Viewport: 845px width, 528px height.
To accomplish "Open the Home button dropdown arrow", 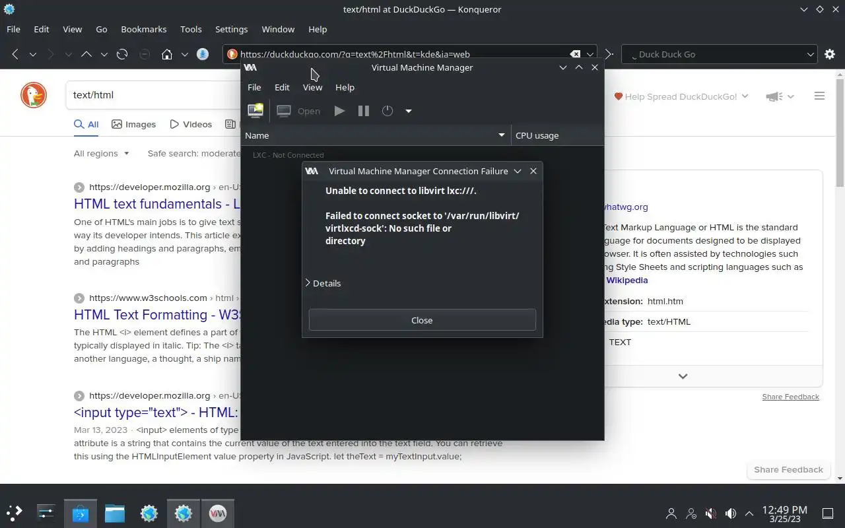I will (x=185, y=54).
